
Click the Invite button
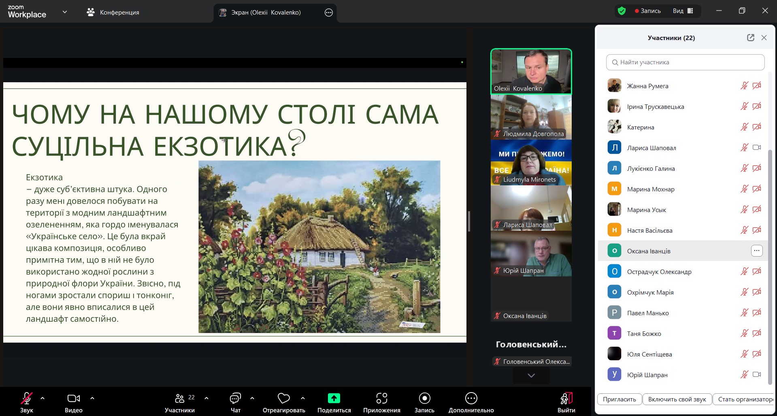pyautogui.click(x=619, y=399)
